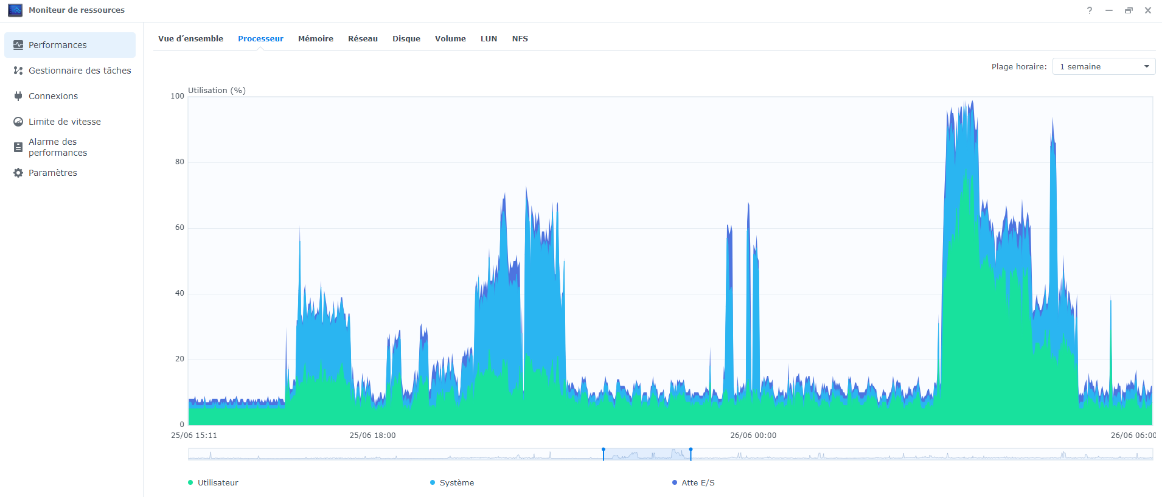Click the Moniteur de ressources app icon
The image size is (1162, 497).
(15, 10)
